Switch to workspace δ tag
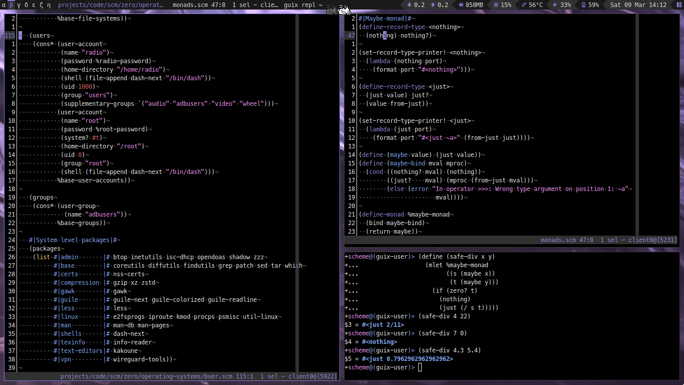This screenshot has height=385, width=684. pyautogui.click(x=27, y=5)
